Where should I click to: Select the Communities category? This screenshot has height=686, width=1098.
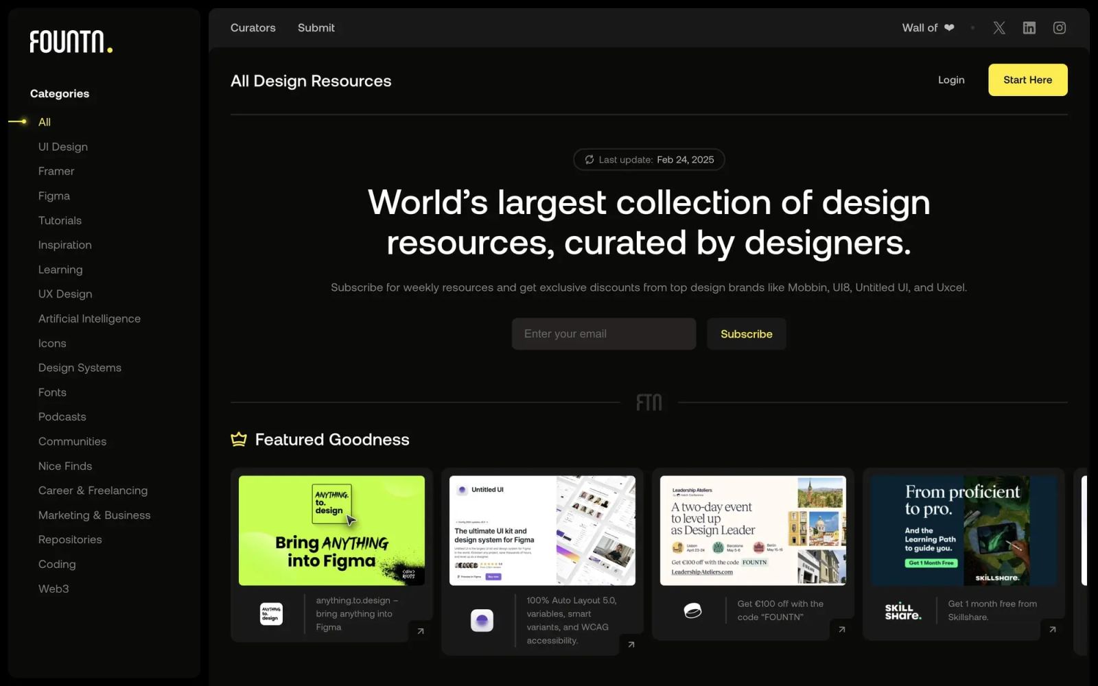pyautogui.click(x=73, y=442)
